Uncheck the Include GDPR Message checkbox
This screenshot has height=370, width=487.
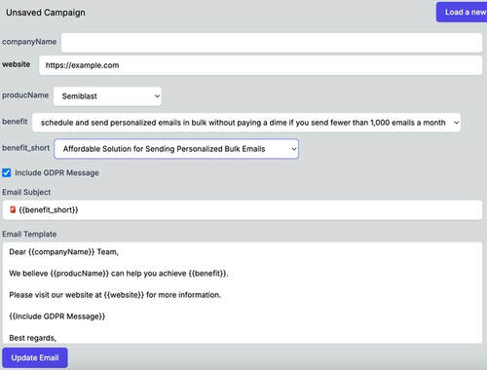[7, 172]
